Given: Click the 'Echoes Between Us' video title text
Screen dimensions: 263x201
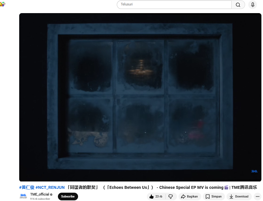Looking at the screenshot, I should tap(128, 188).
